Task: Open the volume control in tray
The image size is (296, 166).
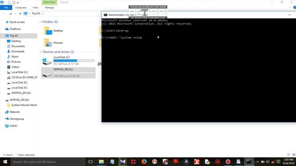Action: (x=268, y=162)
